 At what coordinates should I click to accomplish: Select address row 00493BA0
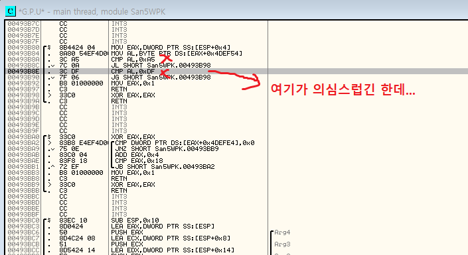pos(23,136)
